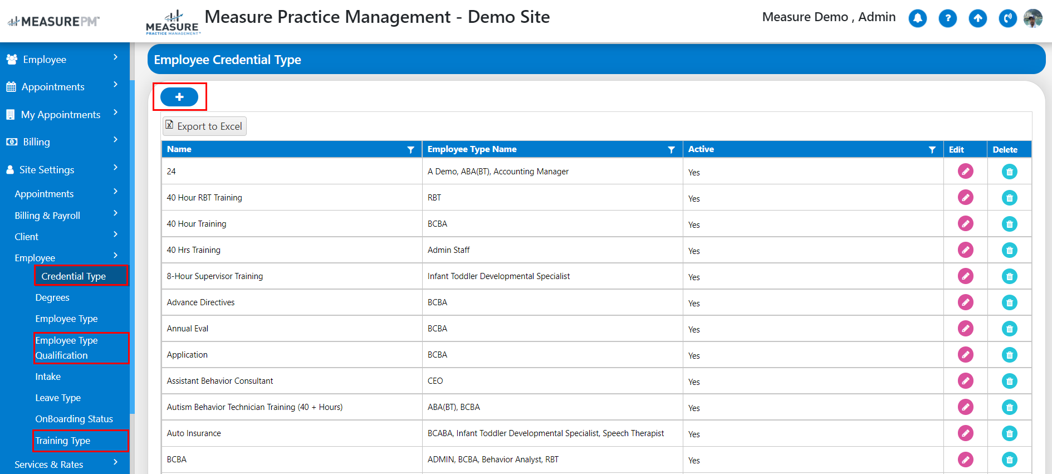Click the phone support icon in header
The image size is (1052, 474).
(x=1007, y=18)
